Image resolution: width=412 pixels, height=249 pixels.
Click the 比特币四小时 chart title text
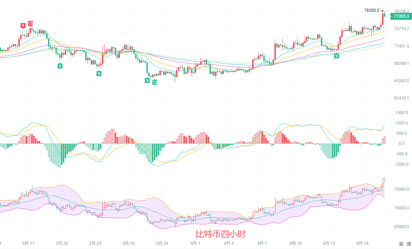[x=220, y=234]
